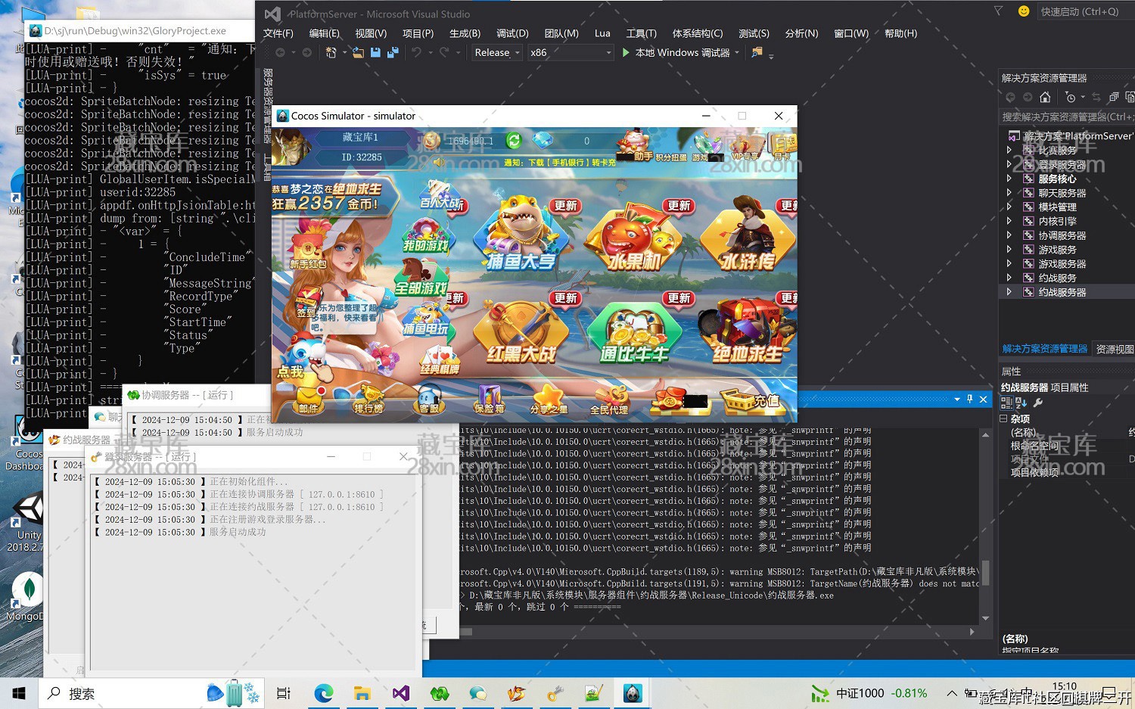
Task: Click the property pages wrench icon
Action: tap(1038, 403)
